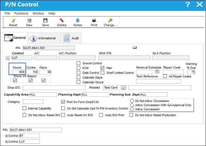Click the Cycles input field
This screenshot has height=146, width=206.
tap(32, 72)
